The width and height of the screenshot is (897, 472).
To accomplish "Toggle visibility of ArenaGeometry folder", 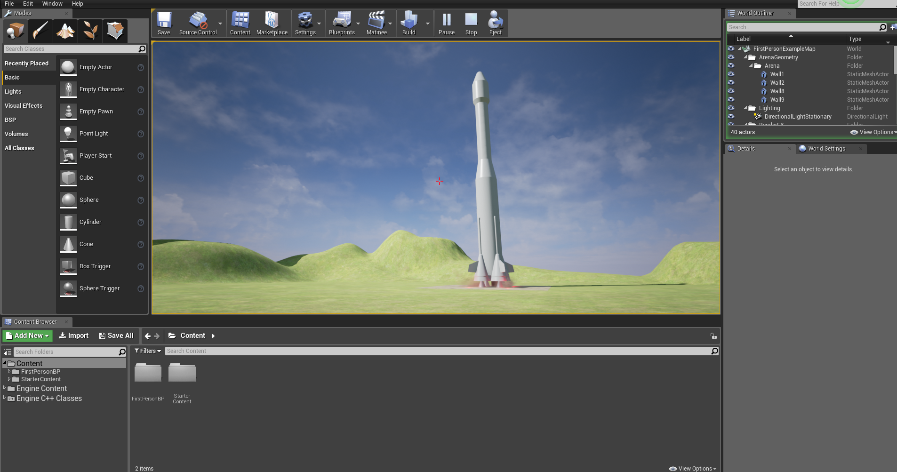I will pos(731,57).
